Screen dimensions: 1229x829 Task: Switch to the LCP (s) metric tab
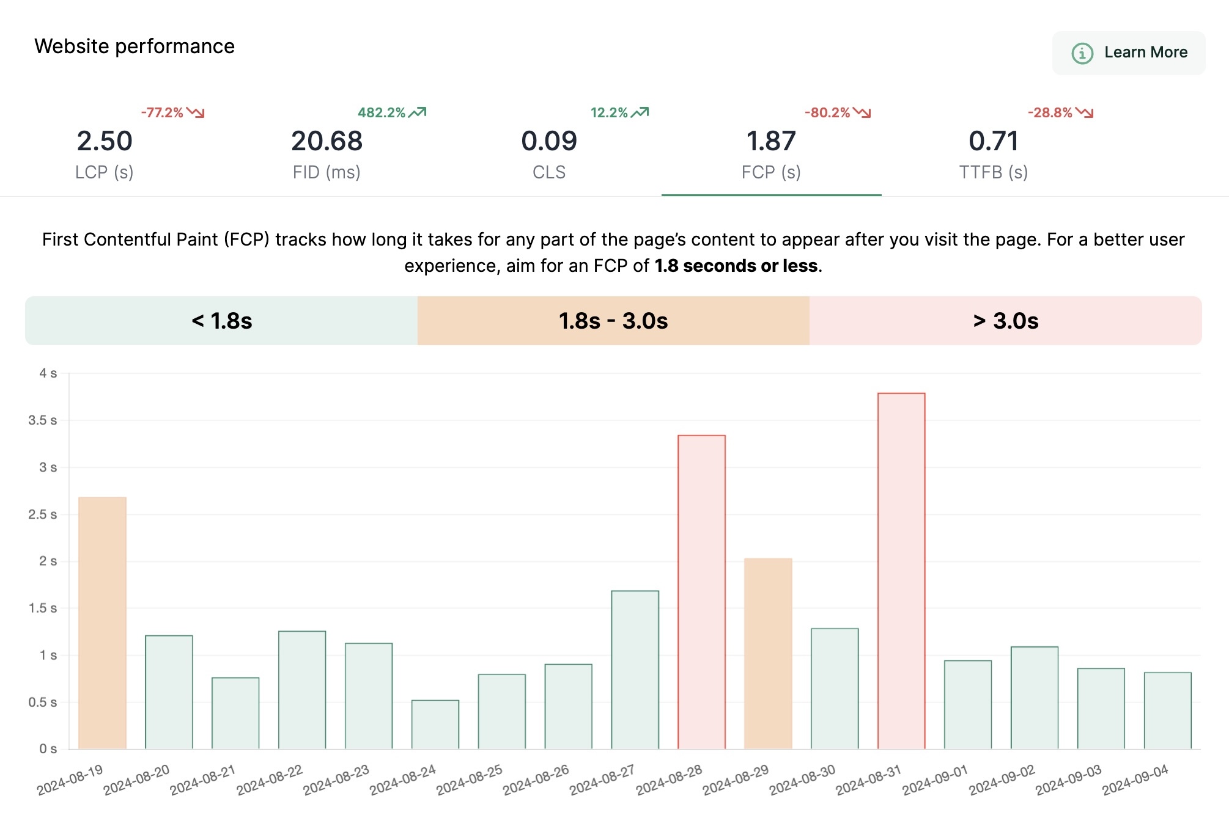click(x=105, y=148)
